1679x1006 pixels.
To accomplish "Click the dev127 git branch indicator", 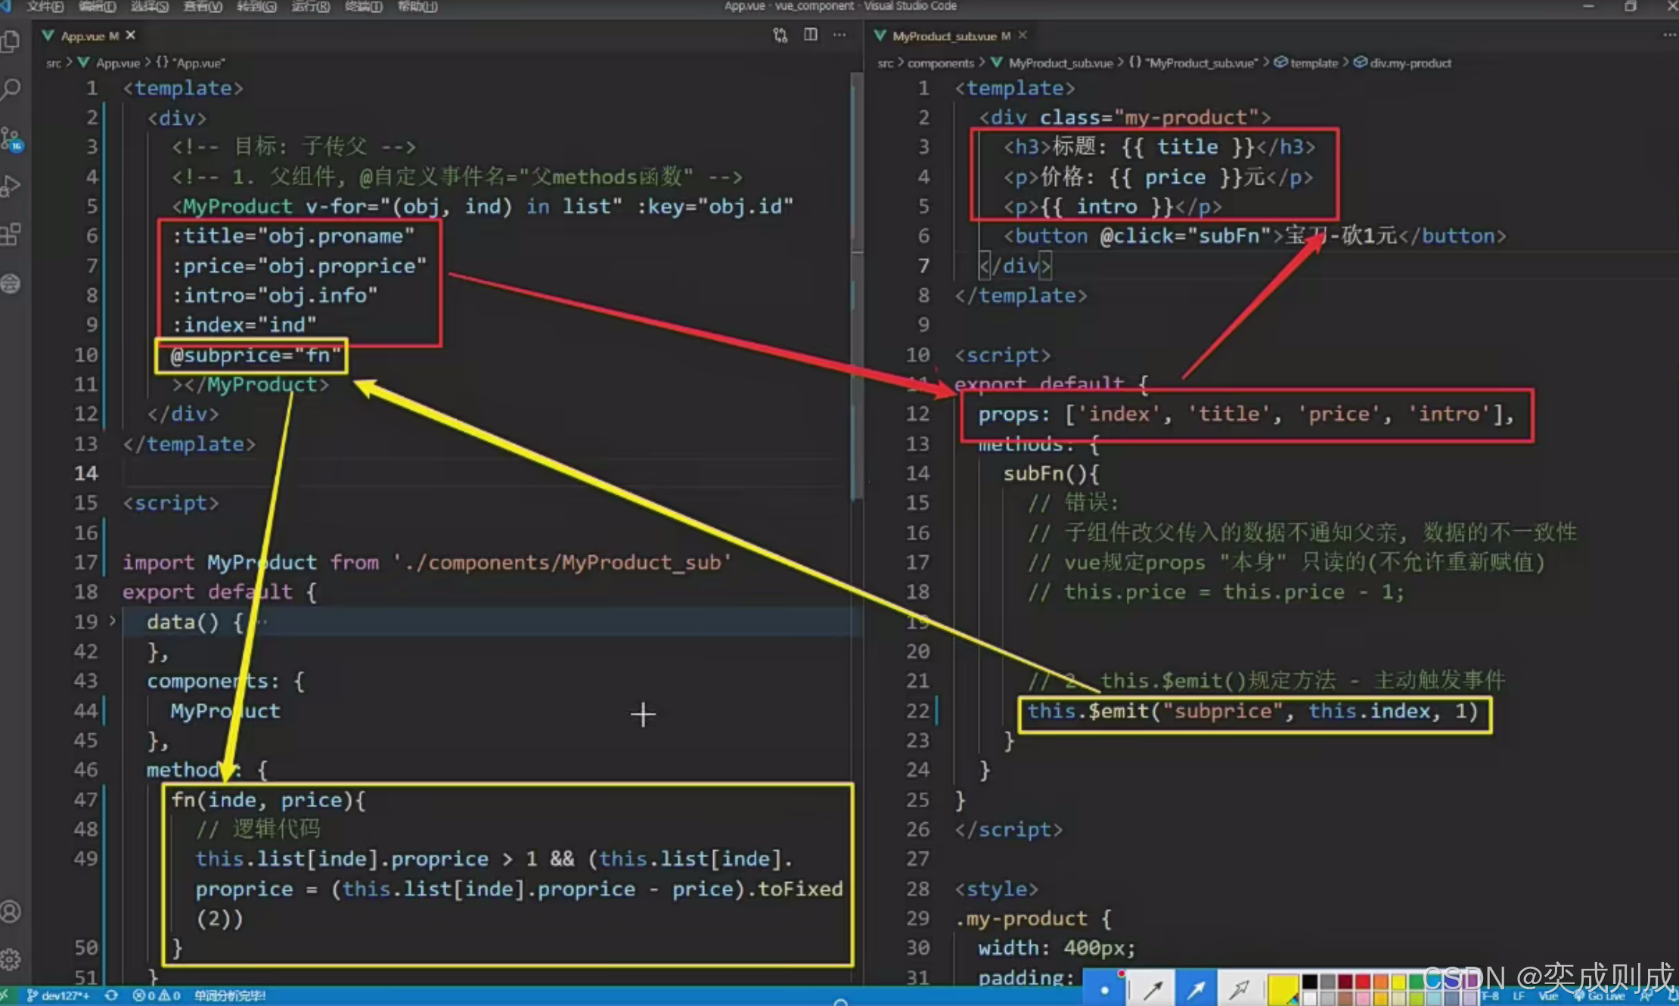I will pyautogui.click(x=59, y=995).
